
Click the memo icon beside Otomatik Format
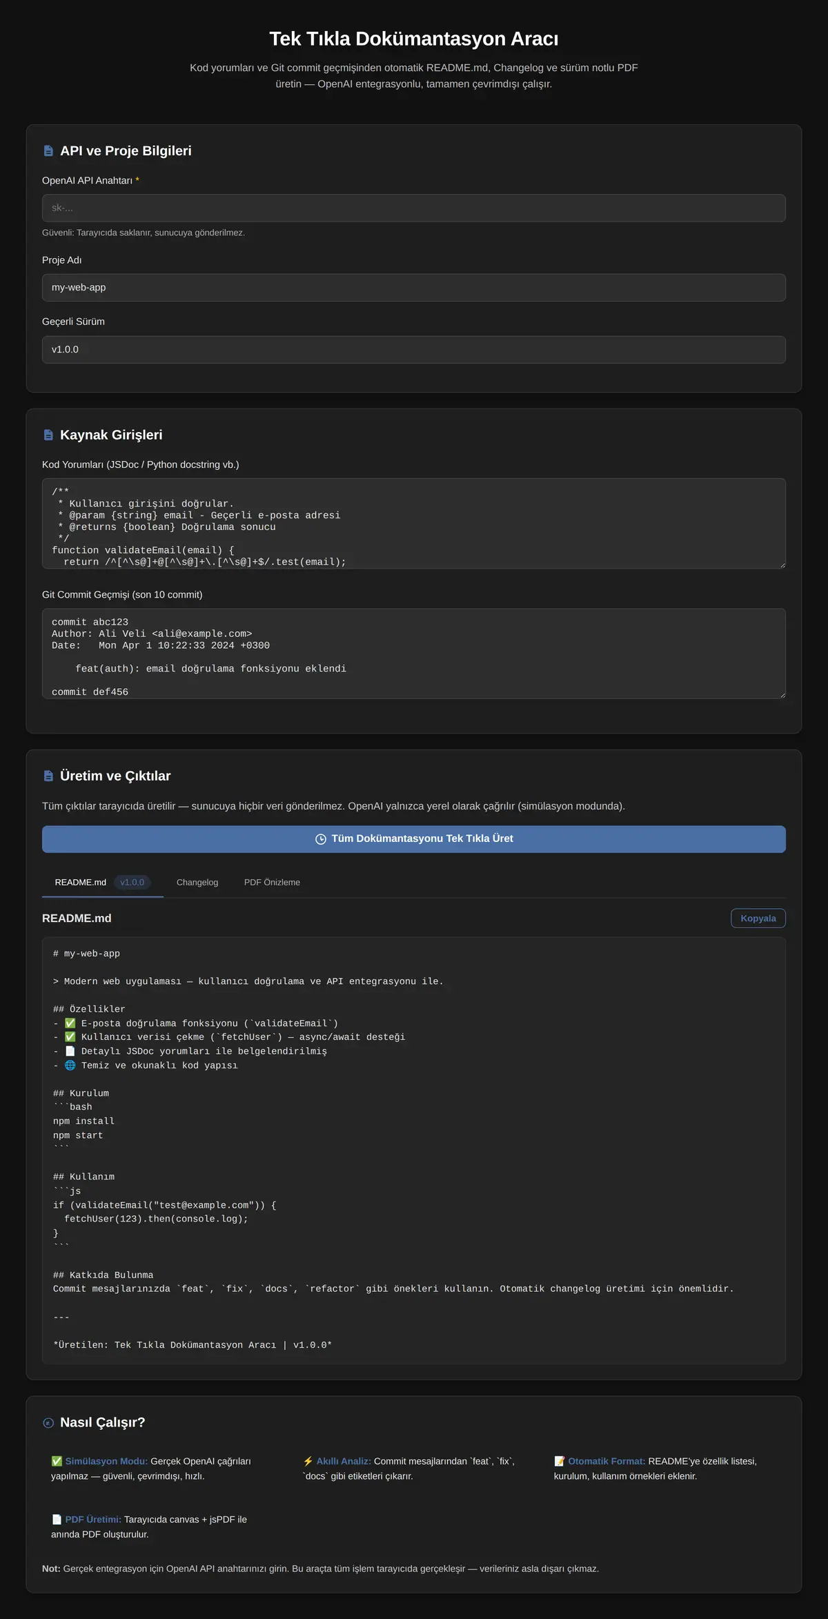pos(560,1461)
